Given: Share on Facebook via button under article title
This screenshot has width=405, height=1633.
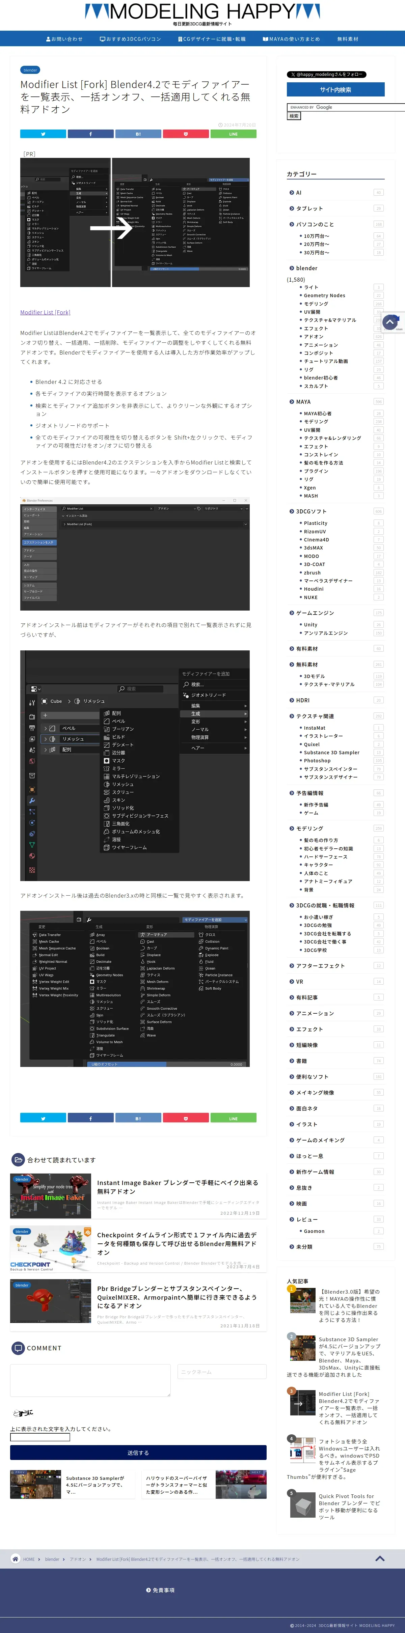Looking at the screenshot, I should point(91,134).
